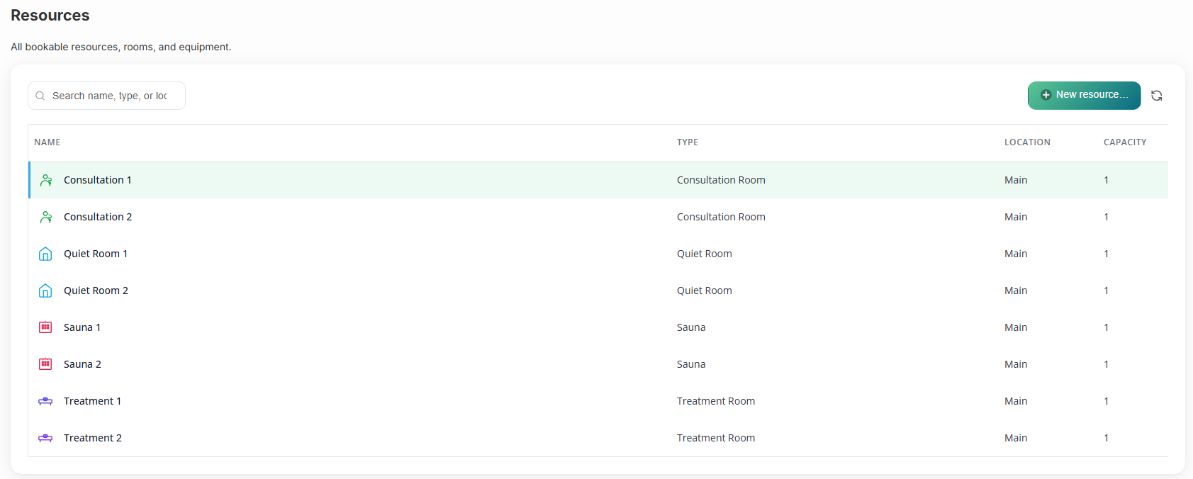1193x479 pixels.
Task: Click capacity 1 in the Consultation 2 row
Action: click(1106, 217)
